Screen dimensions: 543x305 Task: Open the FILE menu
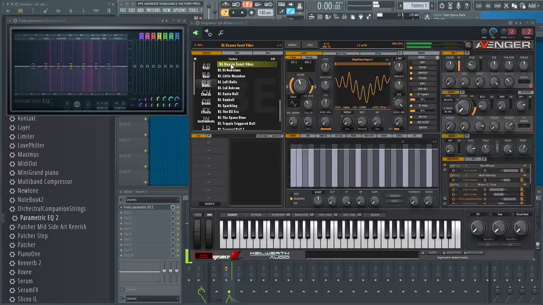pos(123,10)
